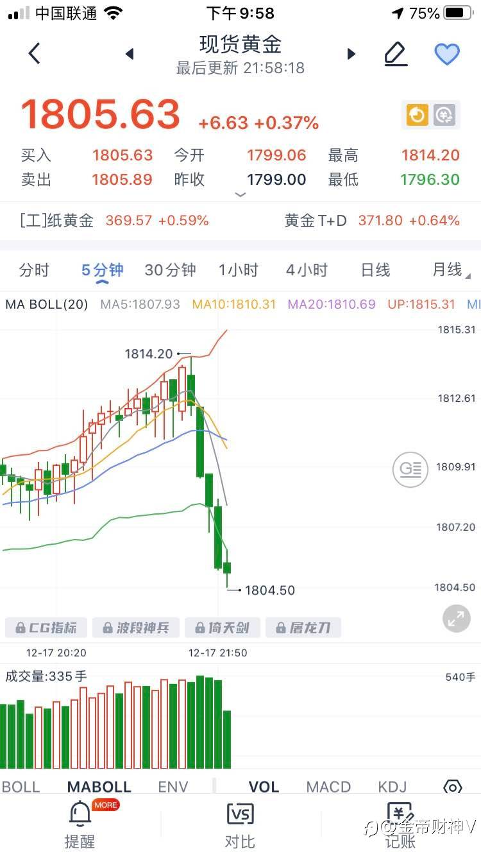
Task: Tap the 黄金T+D quote
Action: (x=373, y=221)
